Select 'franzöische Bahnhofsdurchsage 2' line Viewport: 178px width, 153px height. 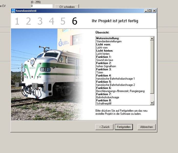click(115, 85)
